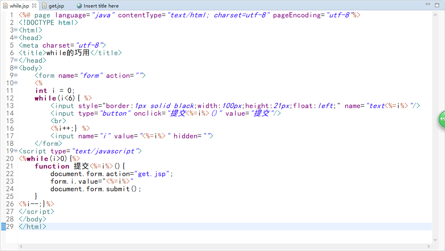Minimize the editor area
Image resolution: width=445 pixels, height=251 pixels.
(428, 4)
